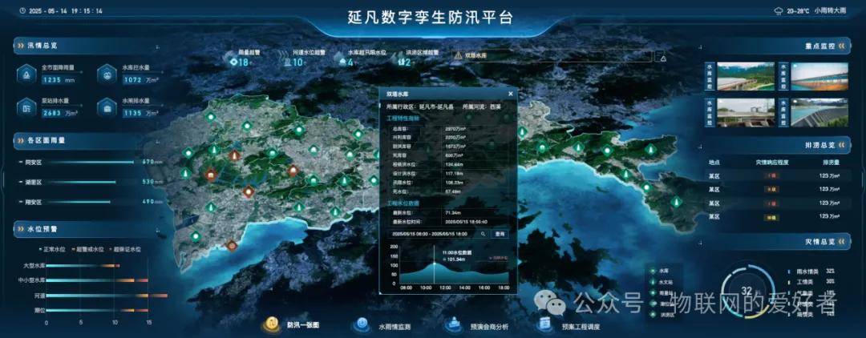This screenshot has height=338, width=866.
Task: Switch to the 水雨情监测 tab
Action: pos(382,325)
